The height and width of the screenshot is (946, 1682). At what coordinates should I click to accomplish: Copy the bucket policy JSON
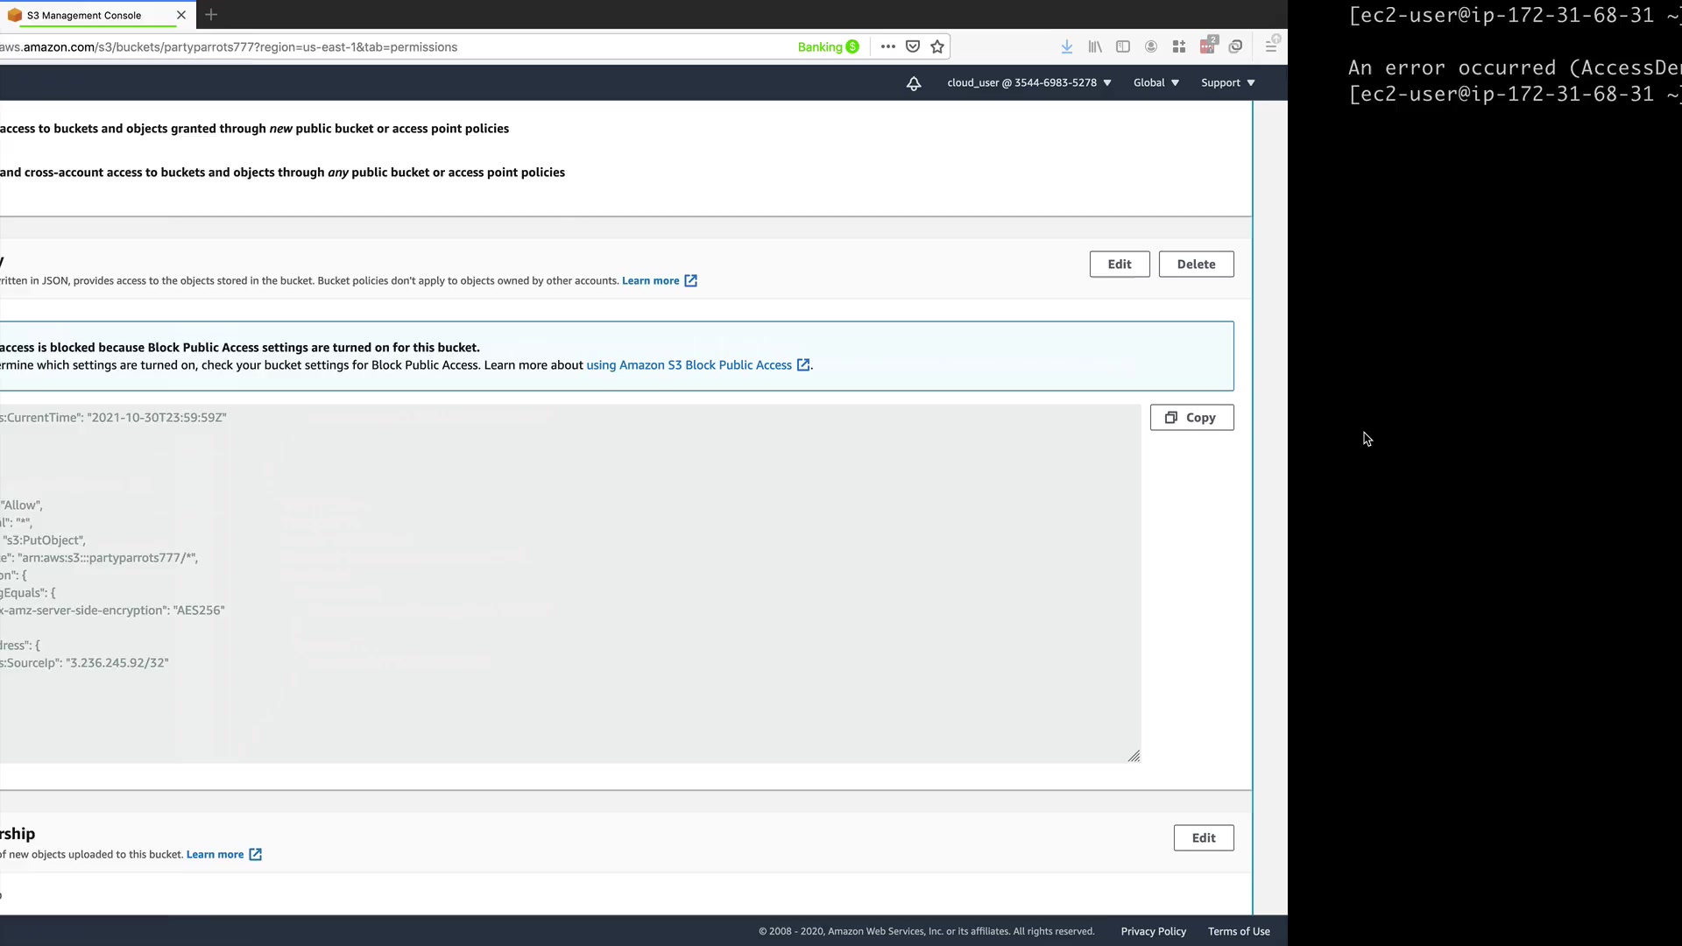click(x=1191, y=418)
